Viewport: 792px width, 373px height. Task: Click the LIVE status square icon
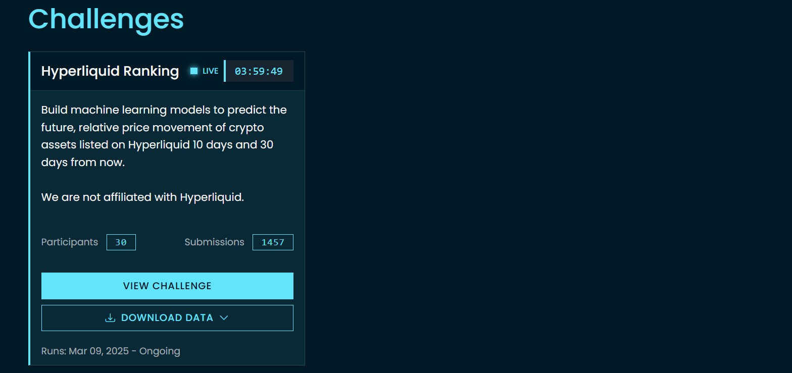click(x=194, y=71)
